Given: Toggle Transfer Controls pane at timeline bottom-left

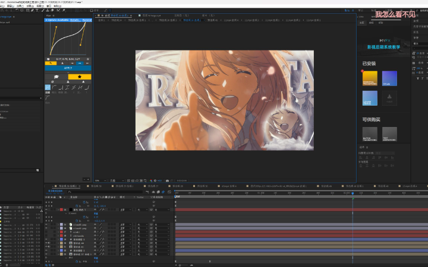Looking at the screenshot, I should coord(49,265).
